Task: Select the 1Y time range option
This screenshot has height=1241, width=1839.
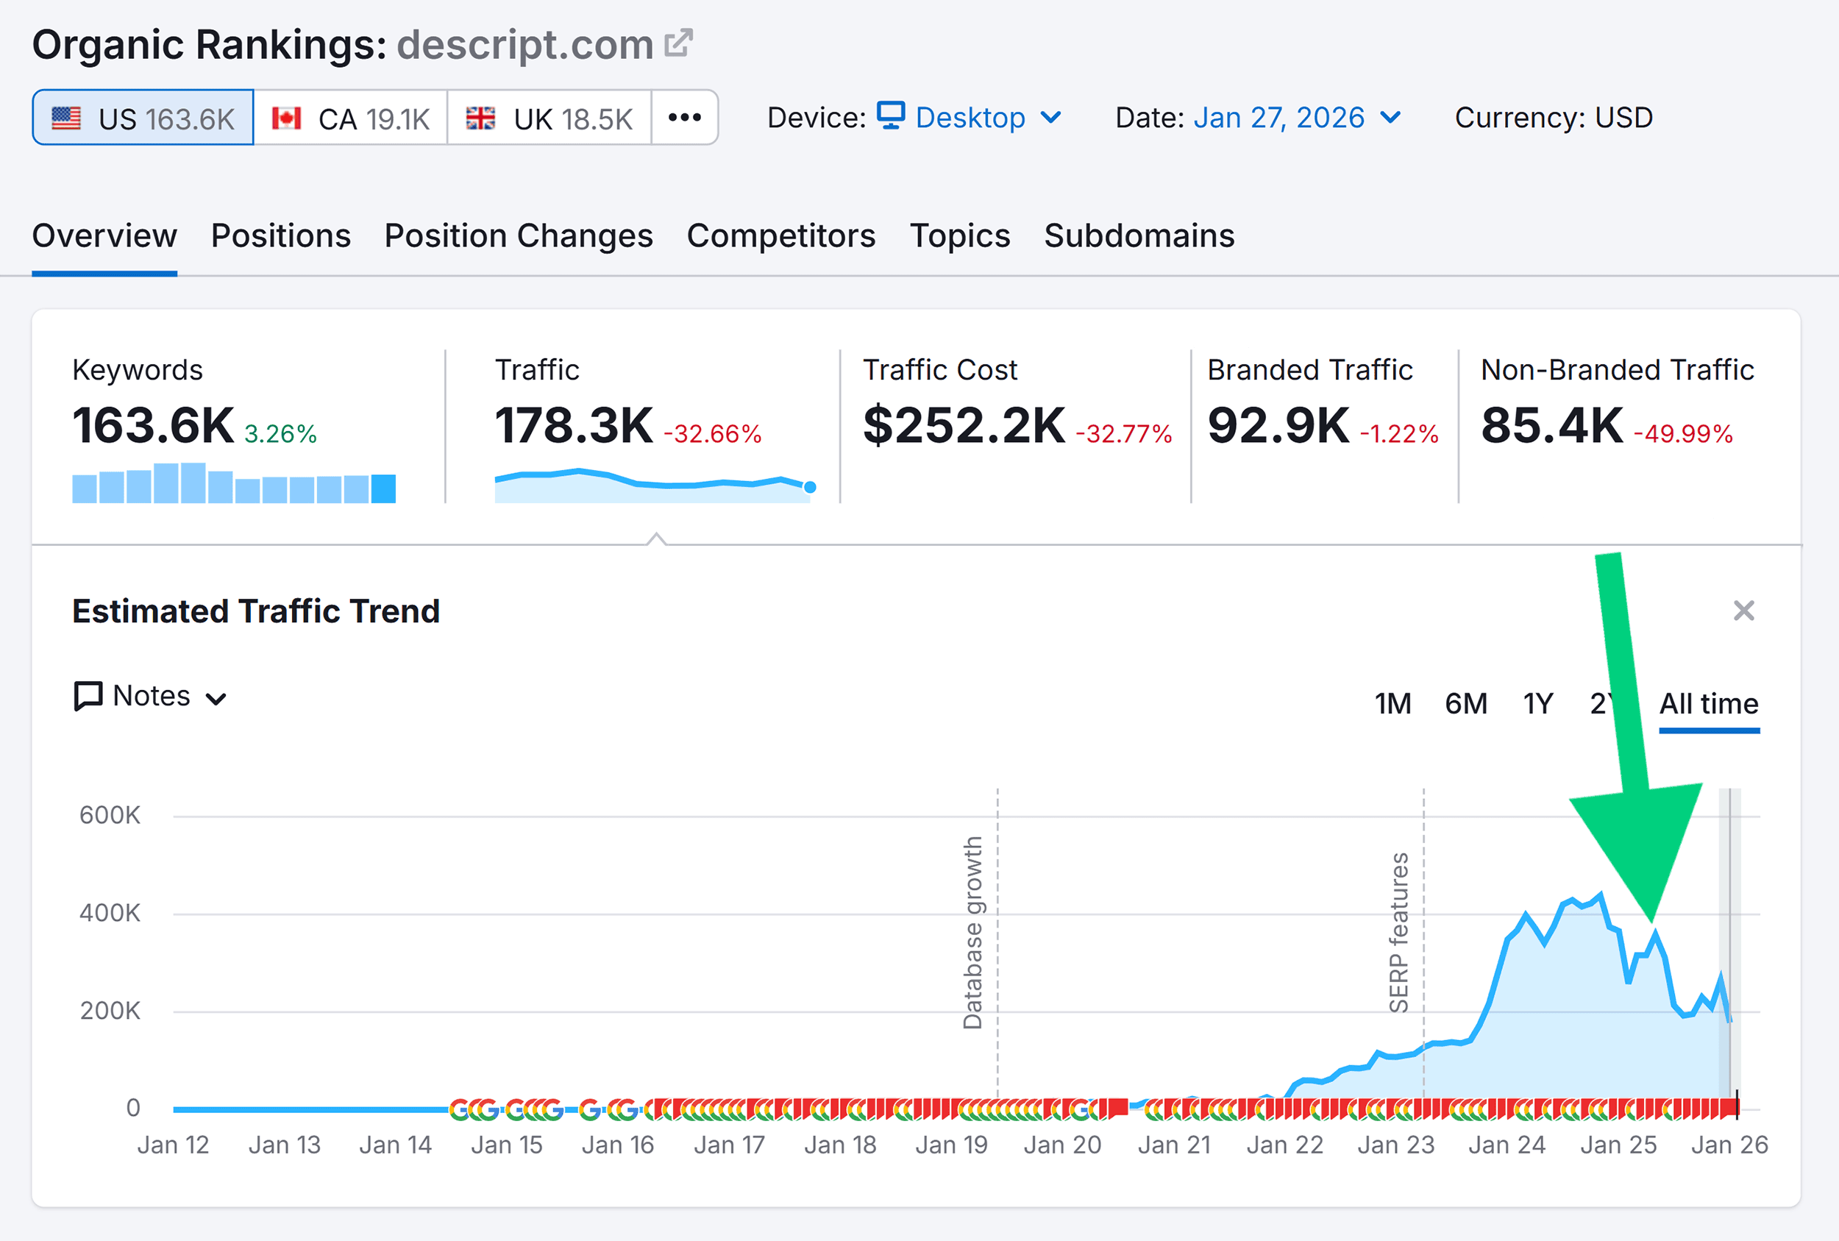Action: (1537, 703)
